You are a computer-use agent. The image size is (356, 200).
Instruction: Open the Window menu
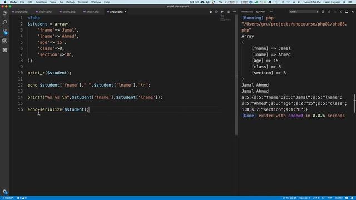tap(96, 2)
